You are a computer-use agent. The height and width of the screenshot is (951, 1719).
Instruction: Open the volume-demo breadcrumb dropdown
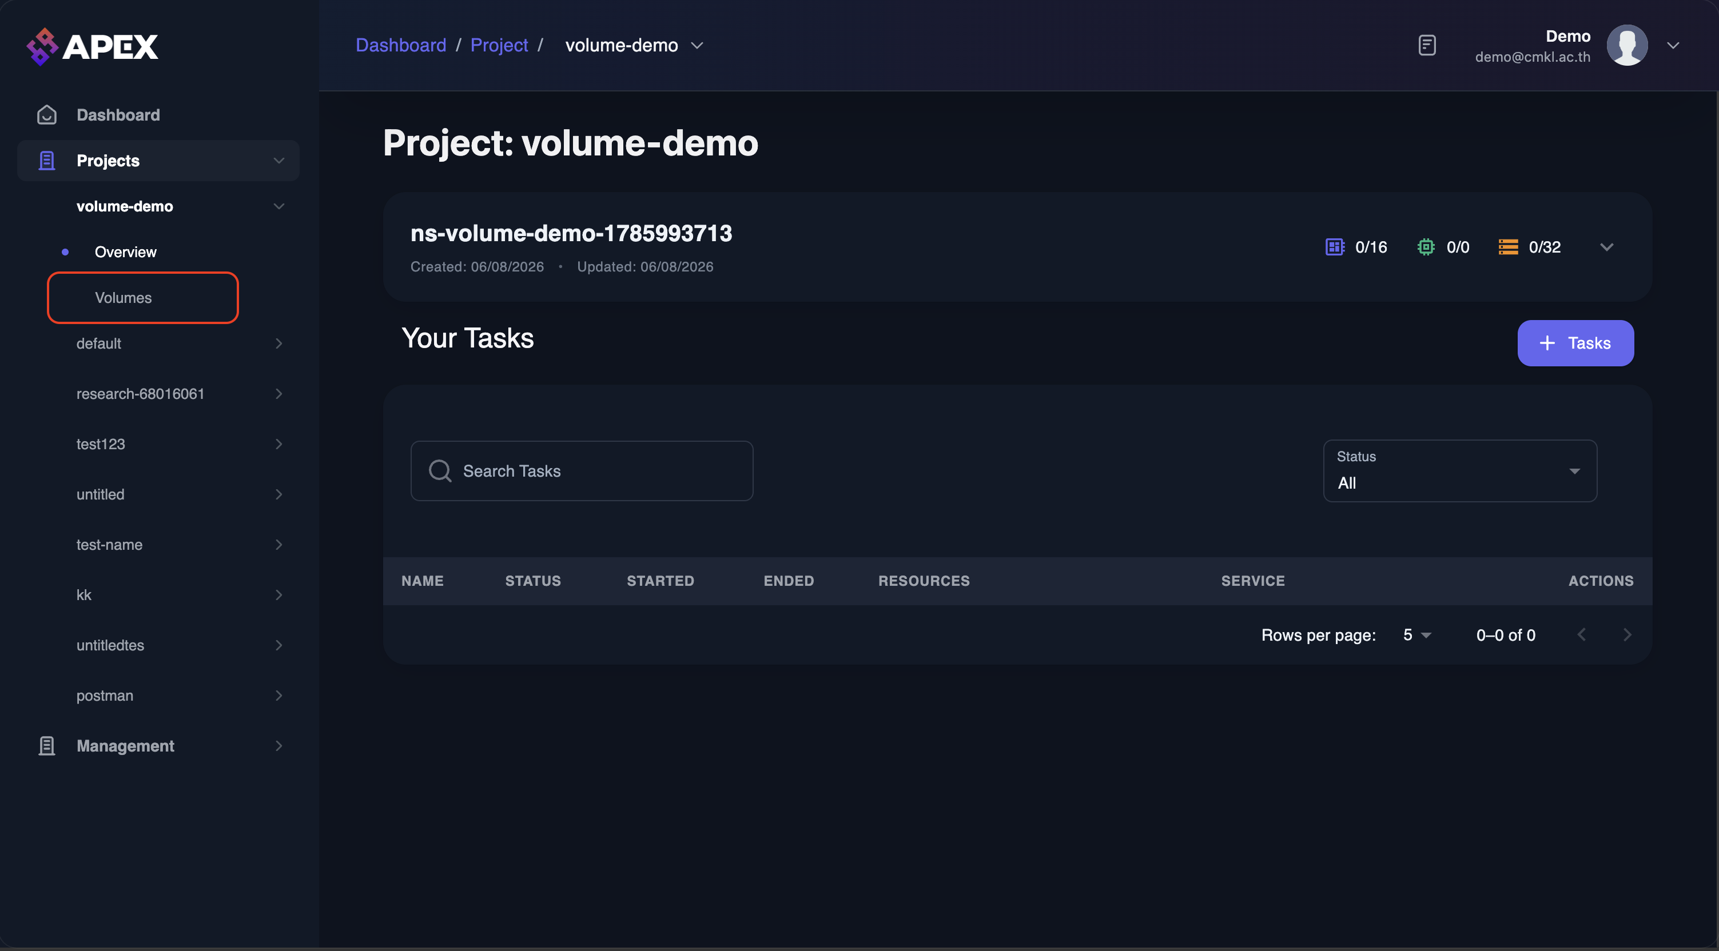click(697, 45)
